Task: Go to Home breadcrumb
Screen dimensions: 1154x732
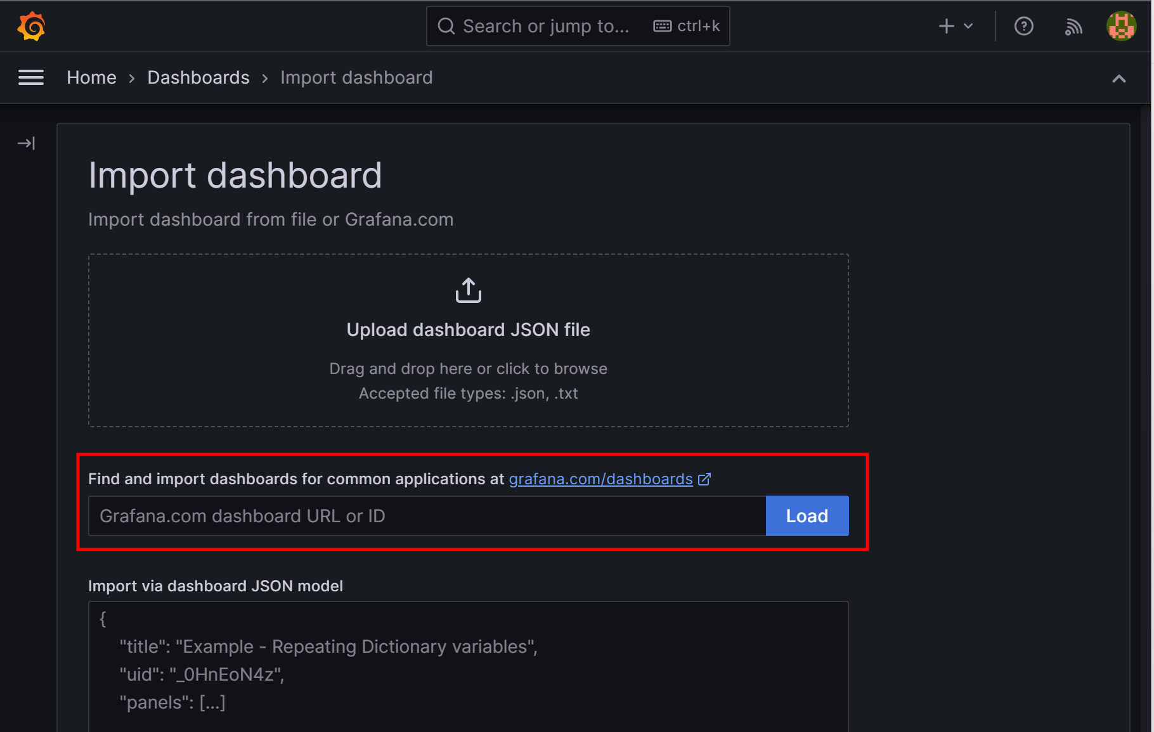Action: [91, 77]
